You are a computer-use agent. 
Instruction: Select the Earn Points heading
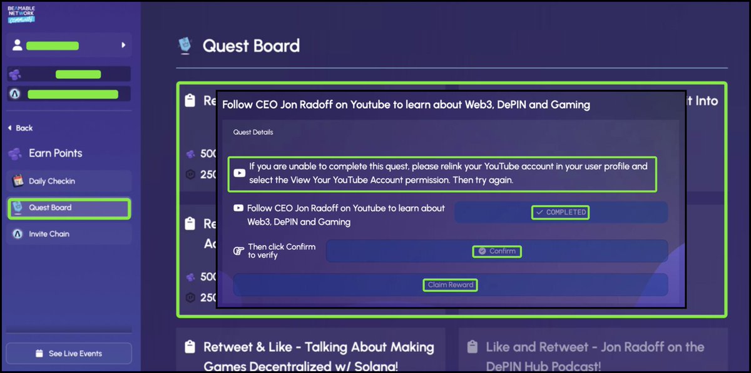pos(55,153)
